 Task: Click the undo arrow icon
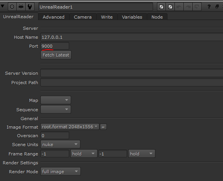tap(179, 7)
